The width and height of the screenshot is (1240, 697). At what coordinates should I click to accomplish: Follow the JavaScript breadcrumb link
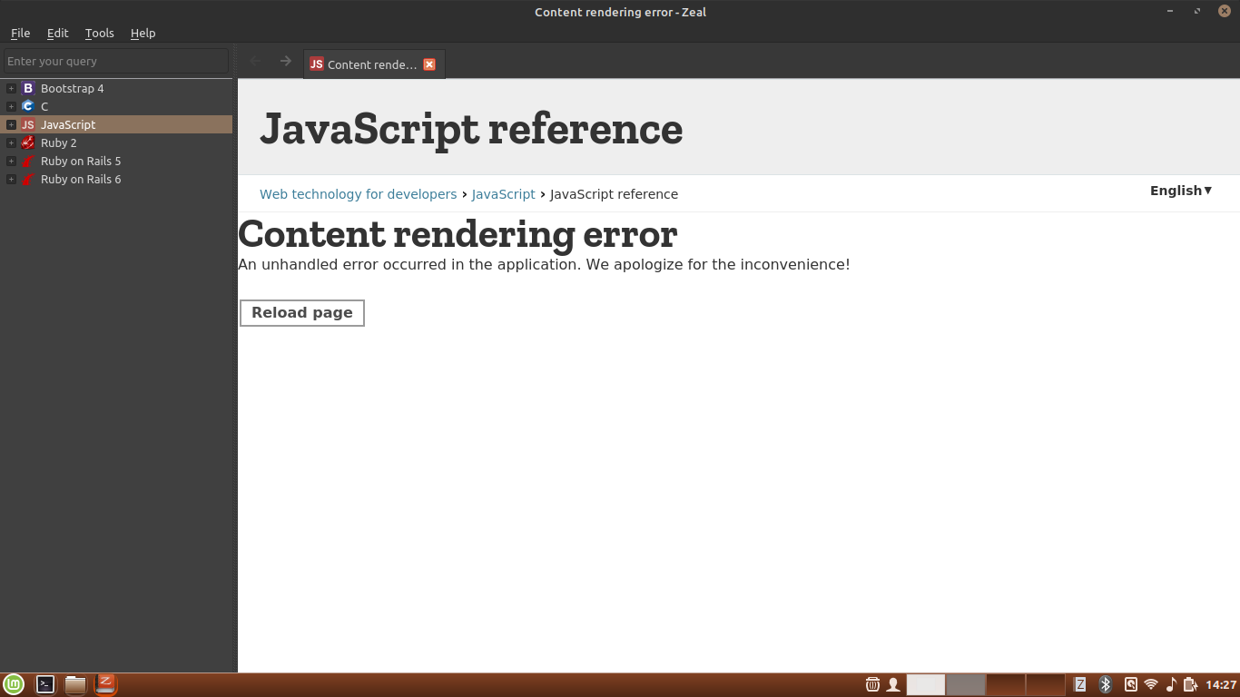504,194
